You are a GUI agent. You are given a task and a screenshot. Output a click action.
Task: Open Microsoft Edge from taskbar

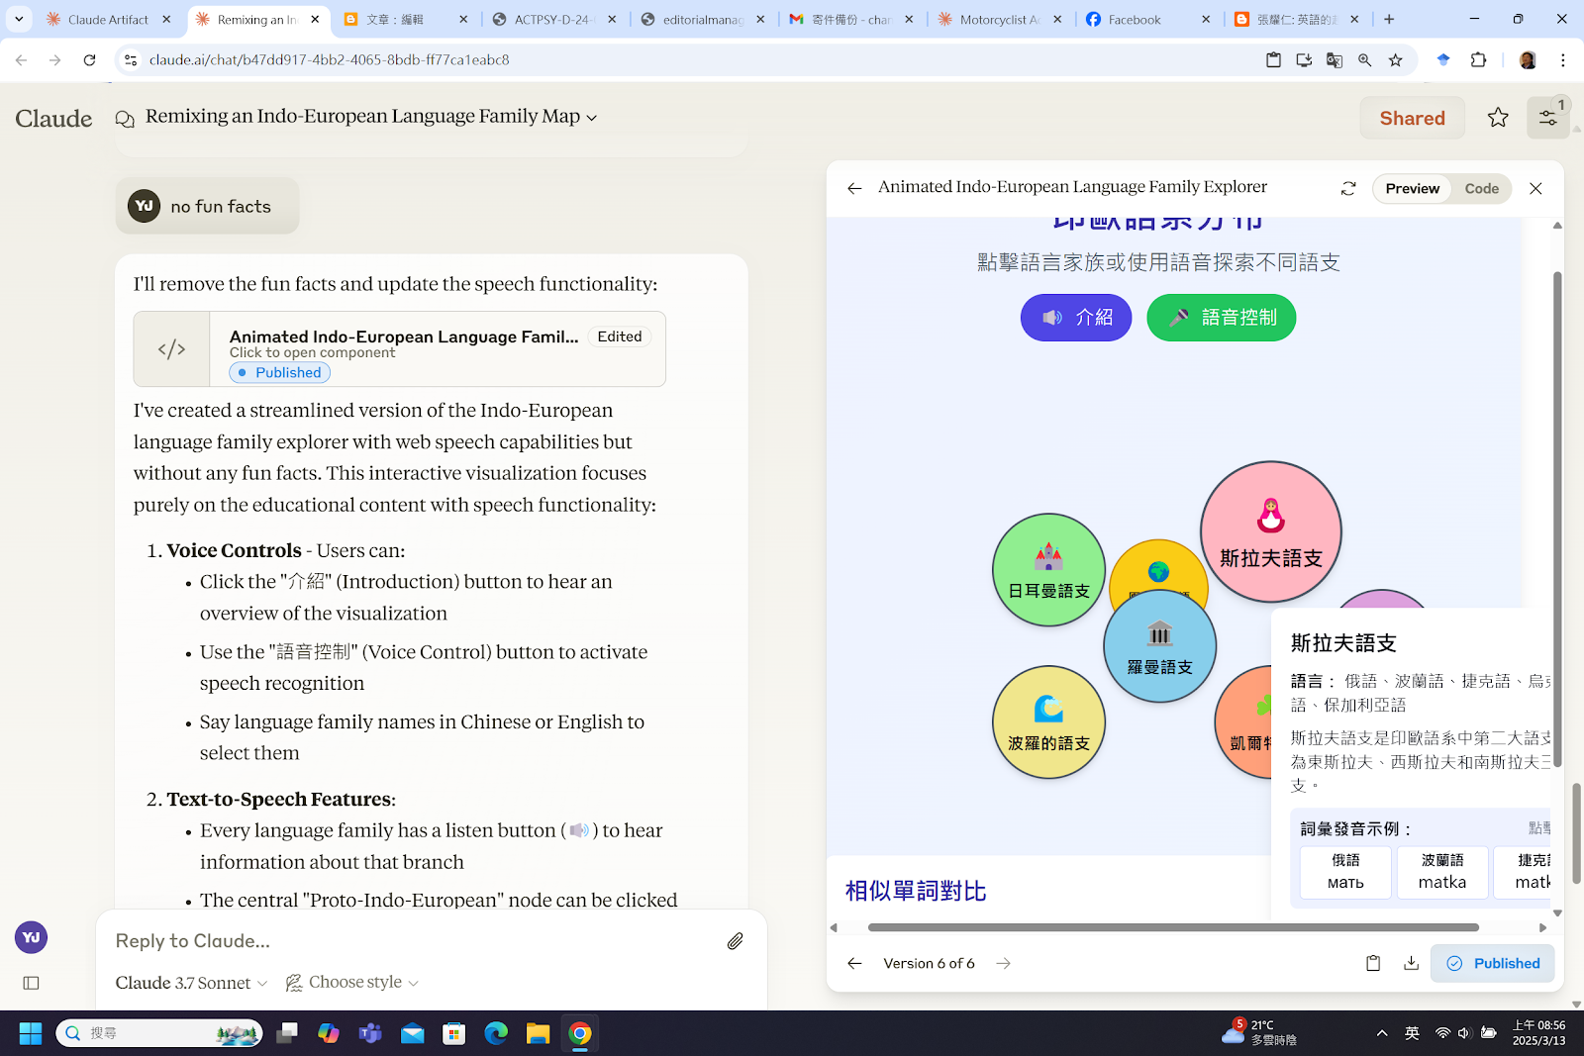click(496, 1033)
